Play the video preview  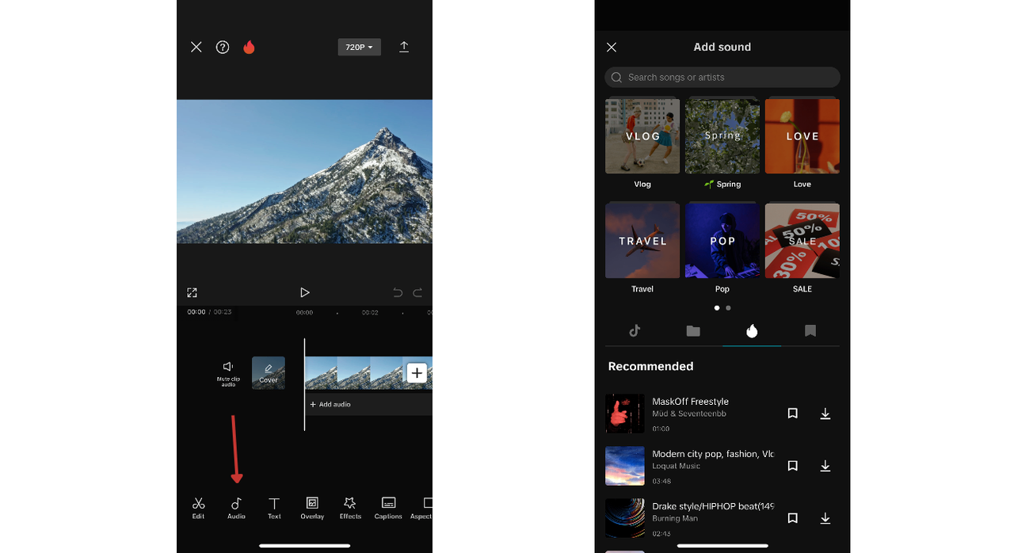[x=304, y=292]
